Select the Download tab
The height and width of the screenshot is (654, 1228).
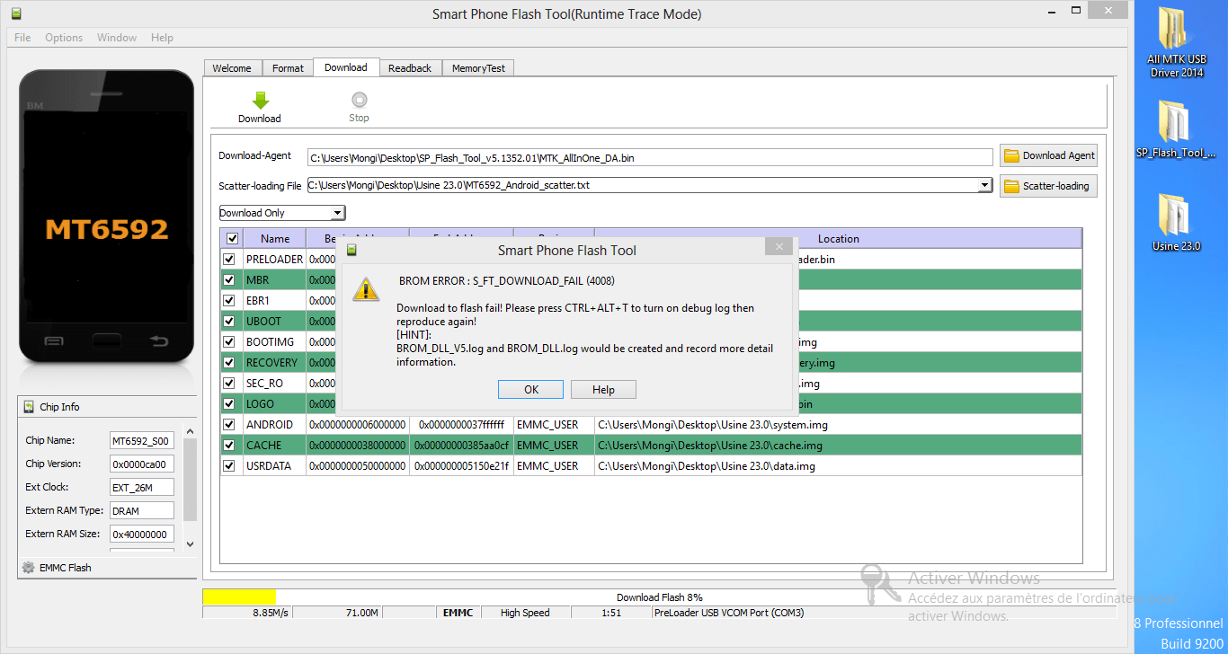click(x=346, y=67)
